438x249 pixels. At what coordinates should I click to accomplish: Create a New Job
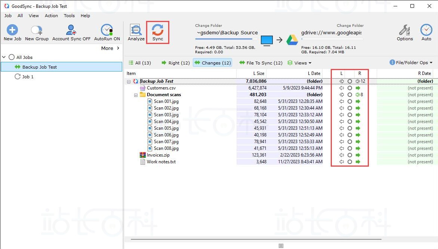click(x=12, y=33)
